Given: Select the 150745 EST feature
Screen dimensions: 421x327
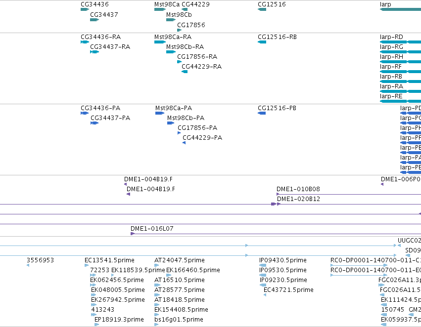Looking at the screenshot, I should click(x=384, y=315).
